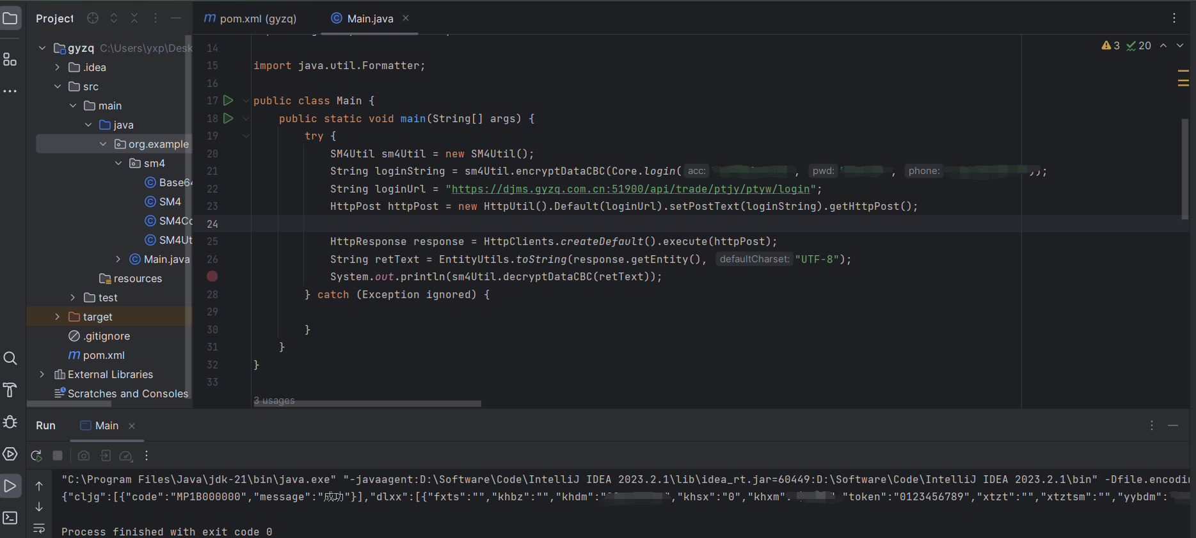Image resolution: width=1196 pixels, height=538 pixels.
Task: Open Run panel options menu
Action: pos(1152,425)
